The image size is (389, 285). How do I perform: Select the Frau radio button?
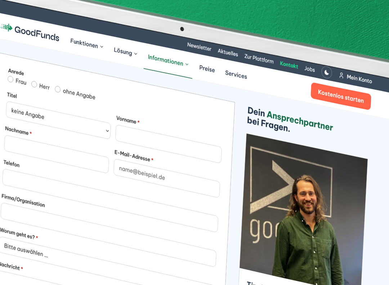10,79
